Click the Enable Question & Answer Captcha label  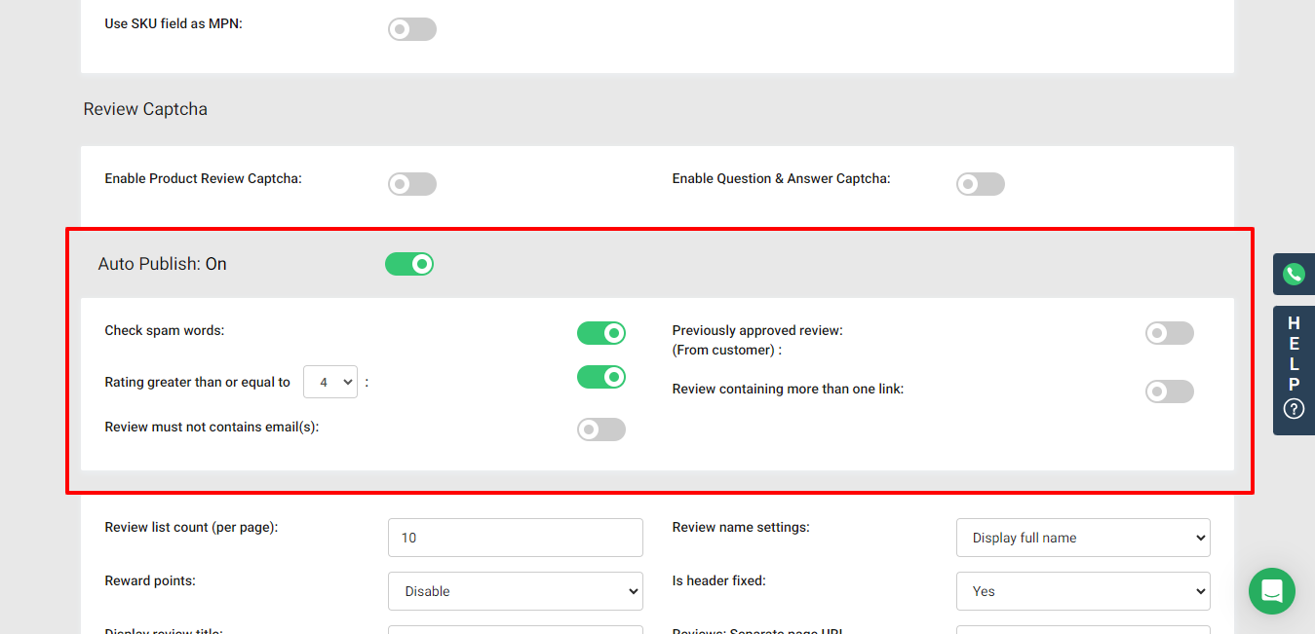click(x=781, y=178)
